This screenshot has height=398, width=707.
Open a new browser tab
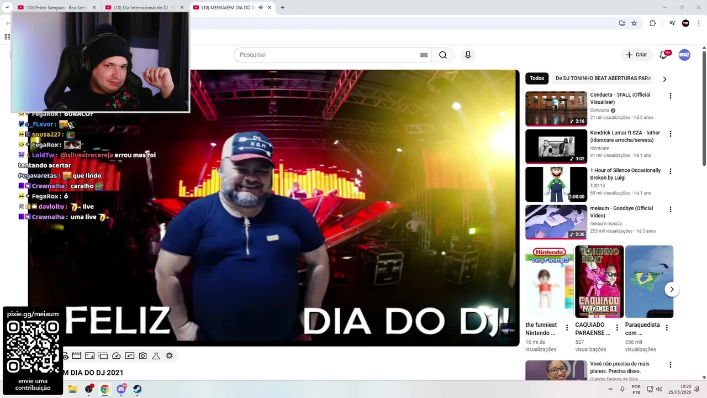(282, 8)
